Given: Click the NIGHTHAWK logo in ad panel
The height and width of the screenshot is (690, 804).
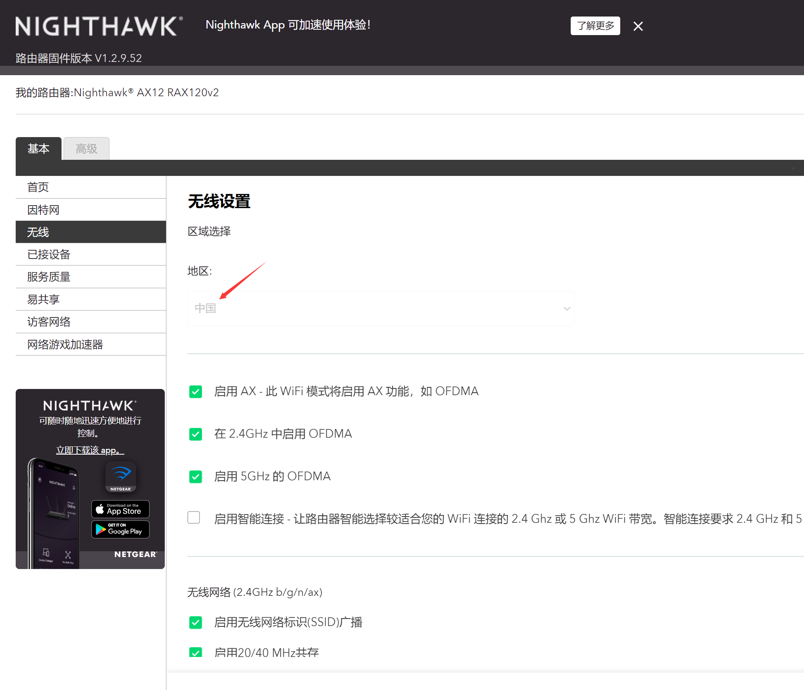Looking at the screenshot, I should point(90,405).
